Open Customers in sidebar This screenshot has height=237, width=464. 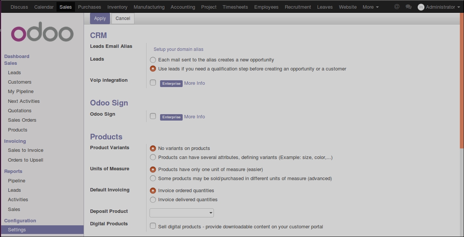click(x=20, y=82)
